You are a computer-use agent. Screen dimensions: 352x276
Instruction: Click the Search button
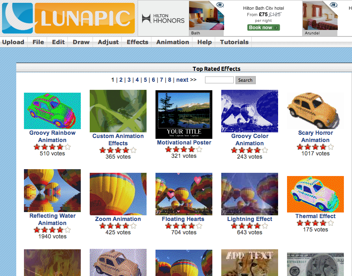[245, 80]
